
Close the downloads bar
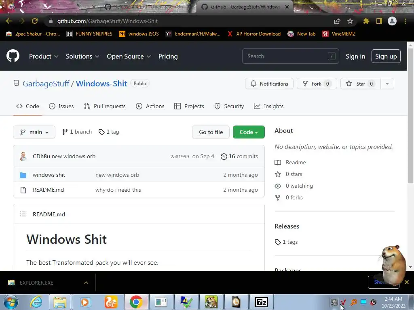[x=407, y=282]
